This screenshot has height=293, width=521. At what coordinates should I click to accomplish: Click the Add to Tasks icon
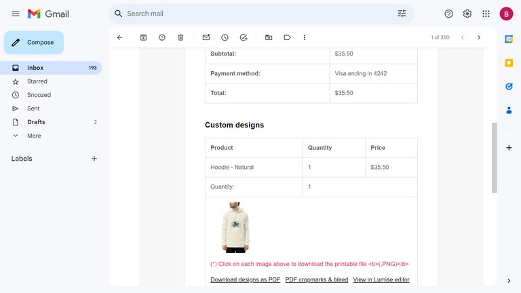click(244, 37)
